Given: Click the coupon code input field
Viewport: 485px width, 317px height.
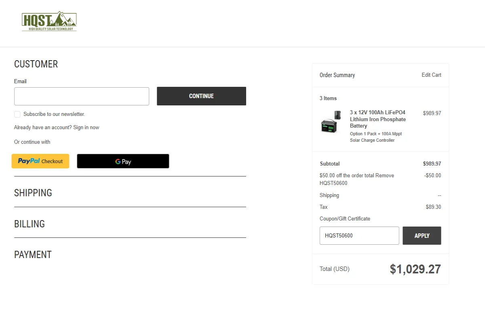Looking at the screenshot, I should 359,235.
